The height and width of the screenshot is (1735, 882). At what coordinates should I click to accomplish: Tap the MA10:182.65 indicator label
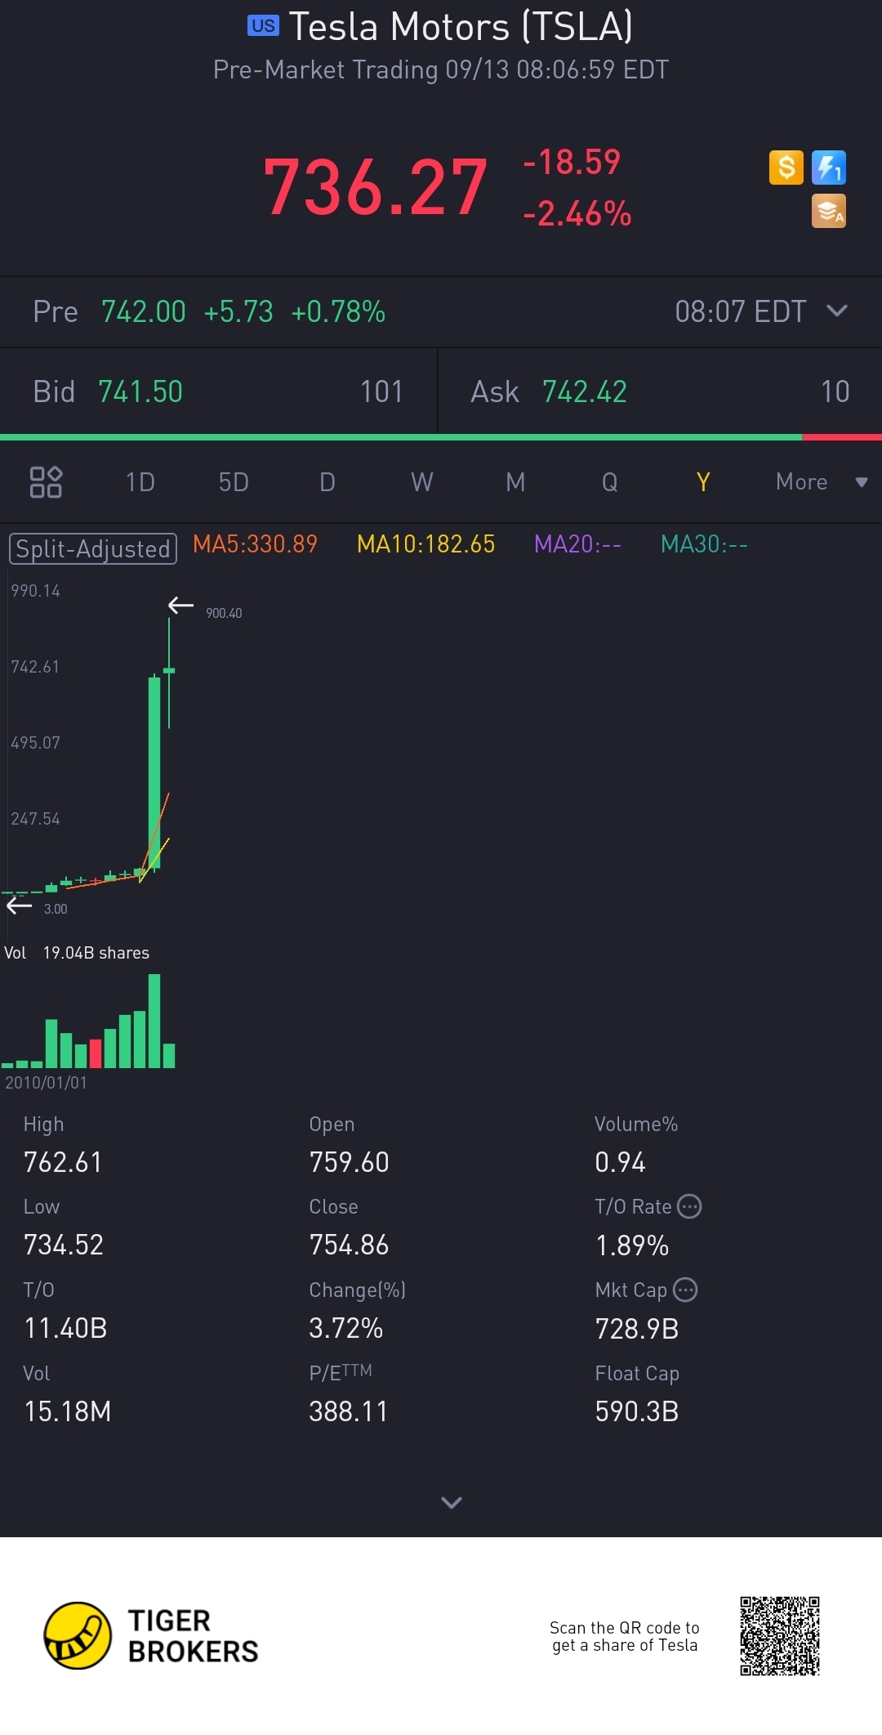pyautogui.click(x=426, y=544)
